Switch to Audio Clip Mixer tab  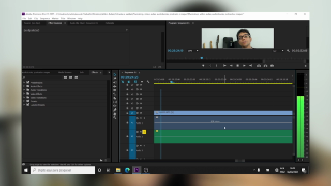tap(84, 23)
